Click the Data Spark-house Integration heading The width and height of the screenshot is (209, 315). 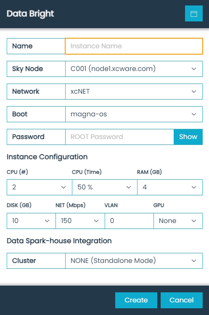pos(59,241)
